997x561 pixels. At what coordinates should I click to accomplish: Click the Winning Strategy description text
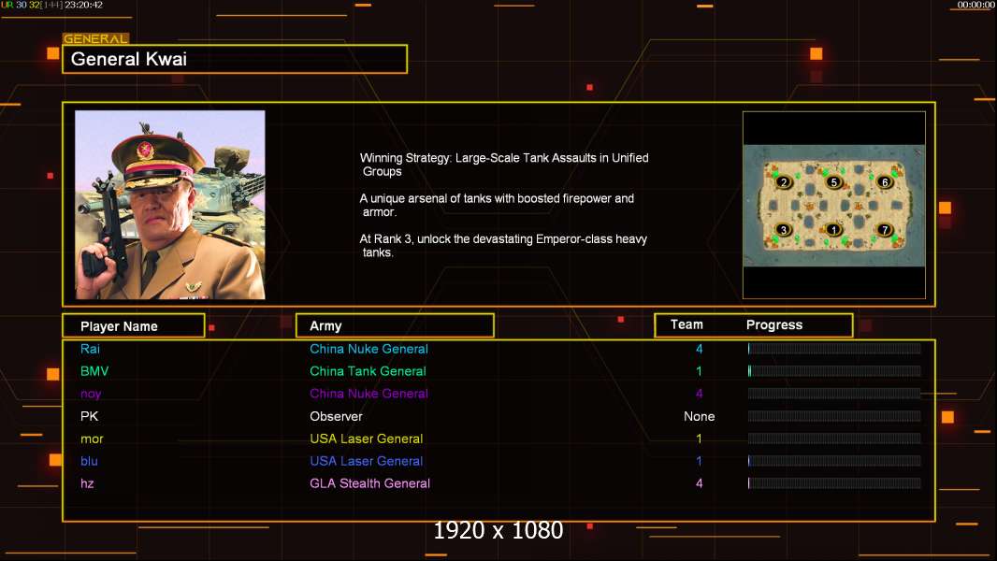tap(504, 165)
